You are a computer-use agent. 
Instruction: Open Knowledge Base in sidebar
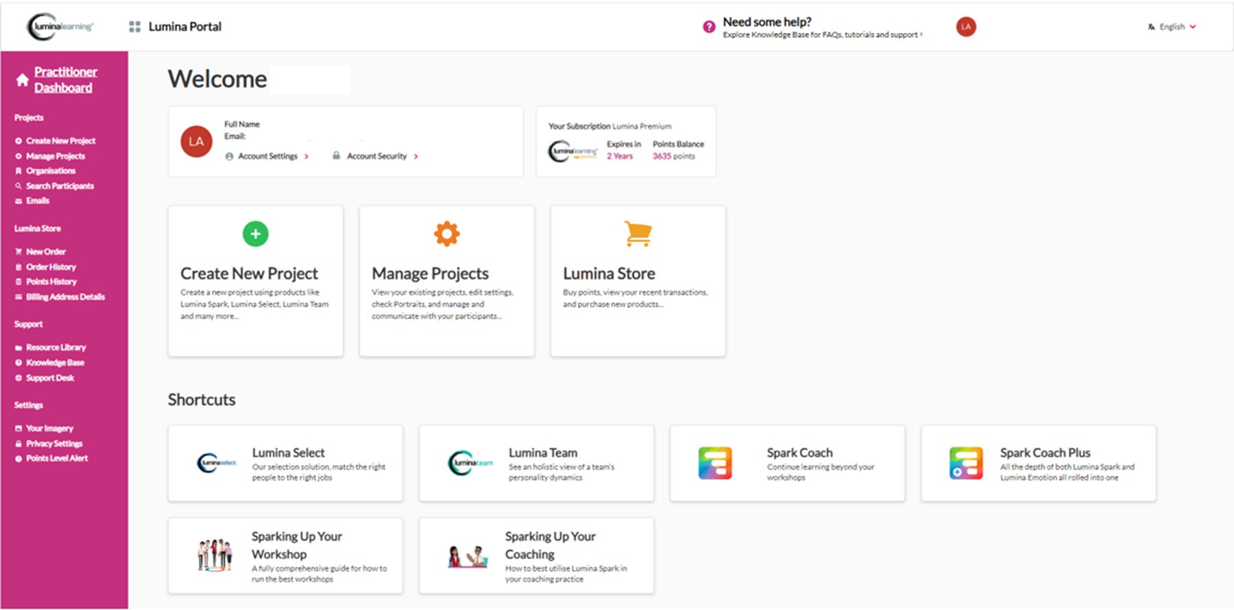55,363
